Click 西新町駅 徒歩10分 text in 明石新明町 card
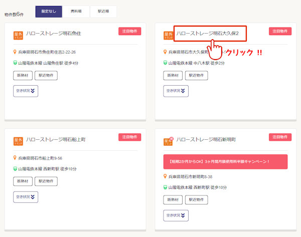The width and height of the screenshot is (301, 237). click(210, 187)
